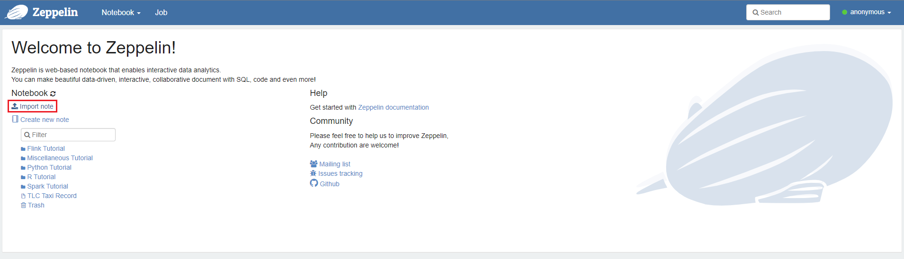
Task: Open Zeppelin documentation link
Action: point(393,107)
